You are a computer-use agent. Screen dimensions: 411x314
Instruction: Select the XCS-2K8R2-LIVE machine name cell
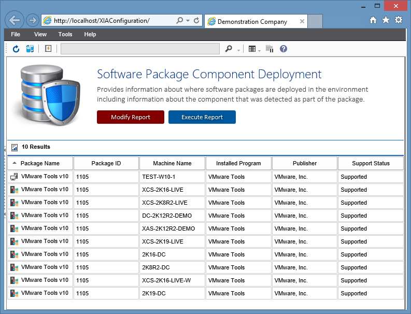click(x=172, y=203)
